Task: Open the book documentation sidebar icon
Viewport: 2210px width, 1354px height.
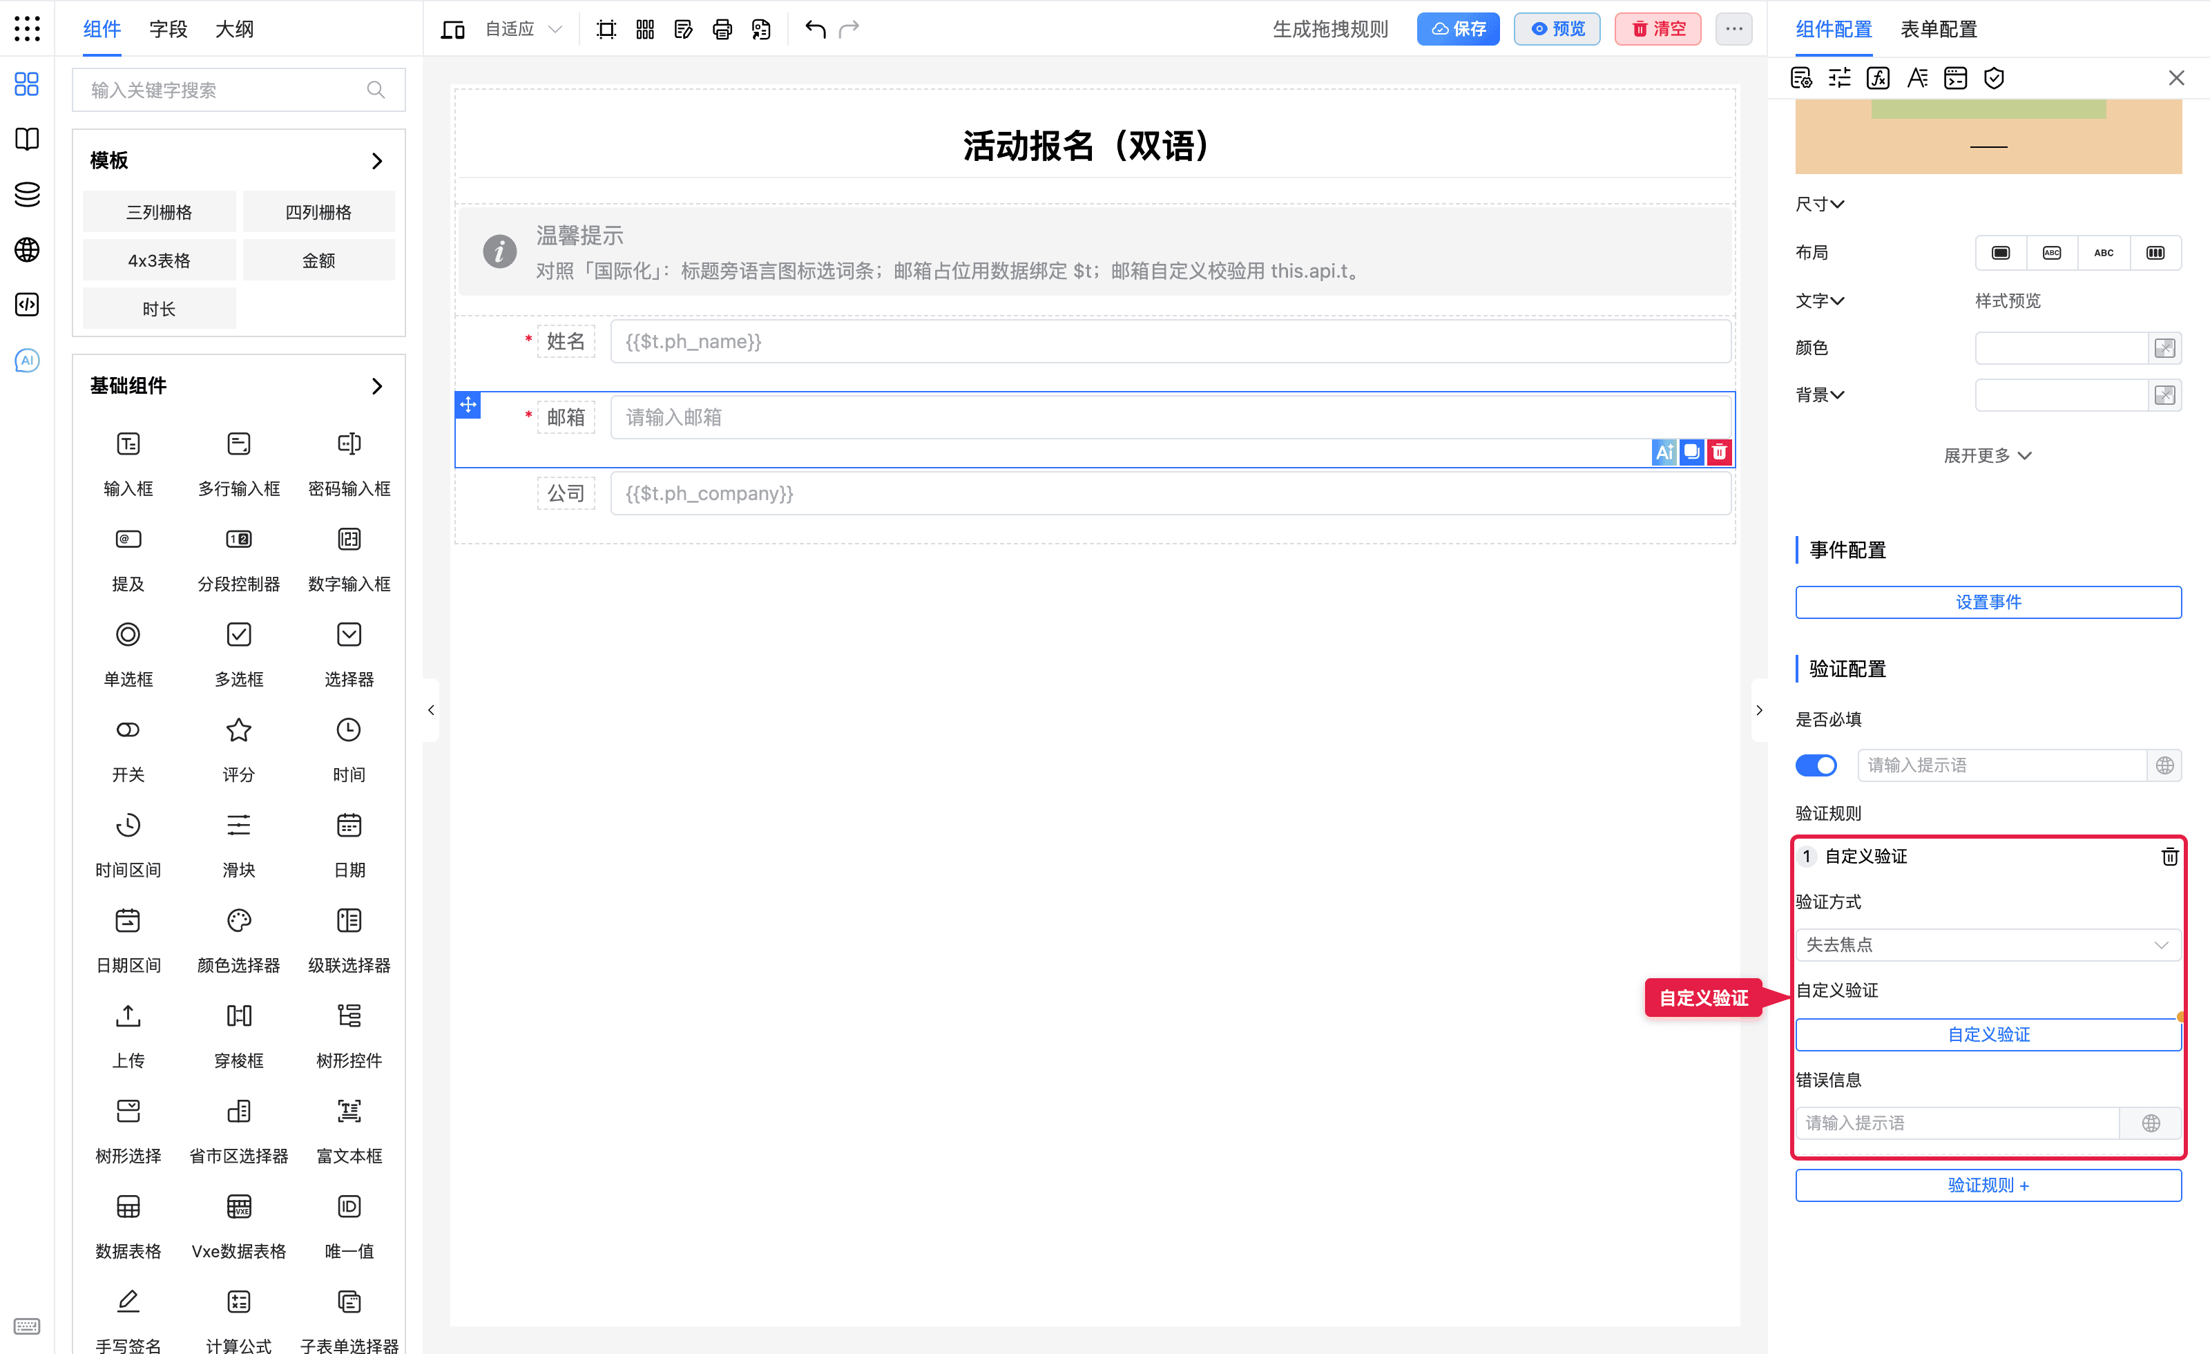Action: 27,139
